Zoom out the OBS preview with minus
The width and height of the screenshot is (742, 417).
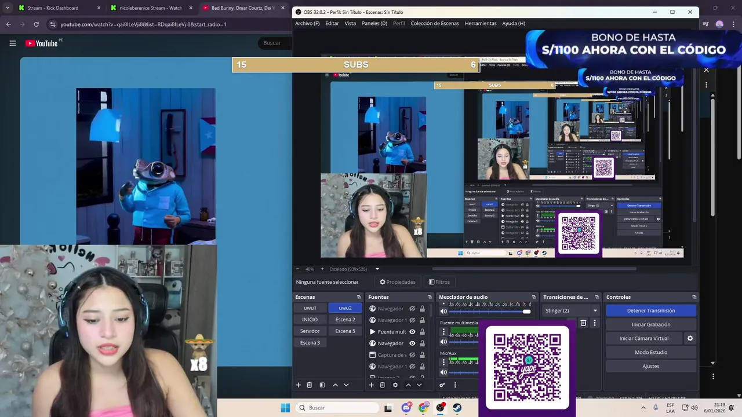click(x=298, y=269)
